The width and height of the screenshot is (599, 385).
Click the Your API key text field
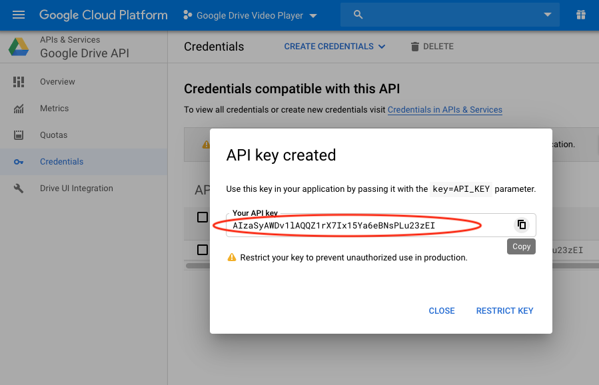pos(366,226)
